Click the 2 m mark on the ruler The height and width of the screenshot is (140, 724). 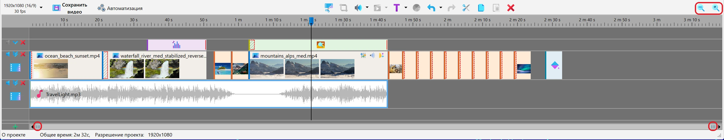click(448, 20)
